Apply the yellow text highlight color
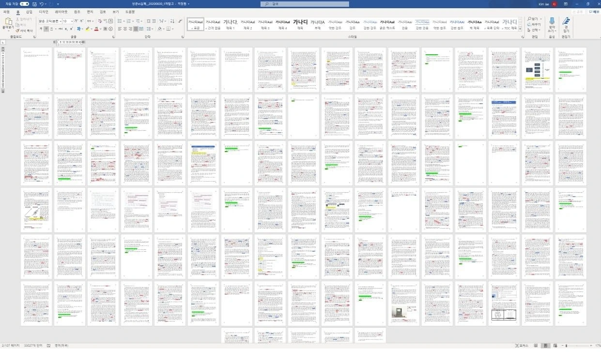Image resolution: width=601 pixels, height=352 pixels. coord(87,29)
